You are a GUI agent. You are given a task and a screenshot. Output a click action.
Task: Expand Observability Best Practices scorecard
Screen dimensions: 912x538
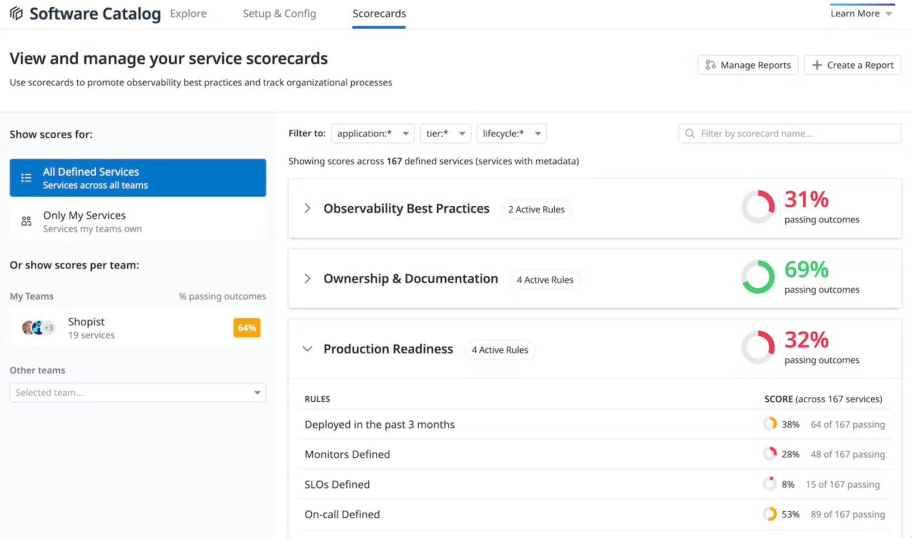pos(307,208)
